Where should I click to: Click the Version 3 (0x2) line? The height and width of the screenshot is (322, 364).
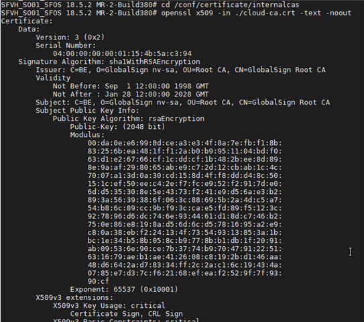[70, 38]
